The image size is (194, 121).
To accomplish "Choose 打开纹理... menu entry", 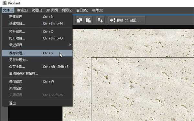I will pos(37,32).
